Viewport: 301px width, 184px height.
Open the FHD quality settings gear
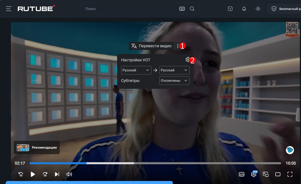pyautogui.click(x=254, y=174)
